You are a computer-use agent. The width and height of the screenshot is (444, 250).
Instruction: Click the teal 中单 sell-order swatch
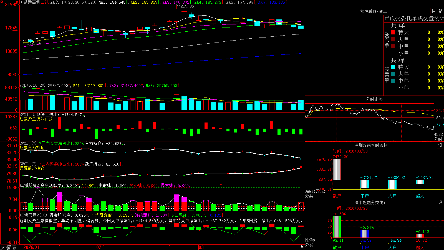click(393, 81)
